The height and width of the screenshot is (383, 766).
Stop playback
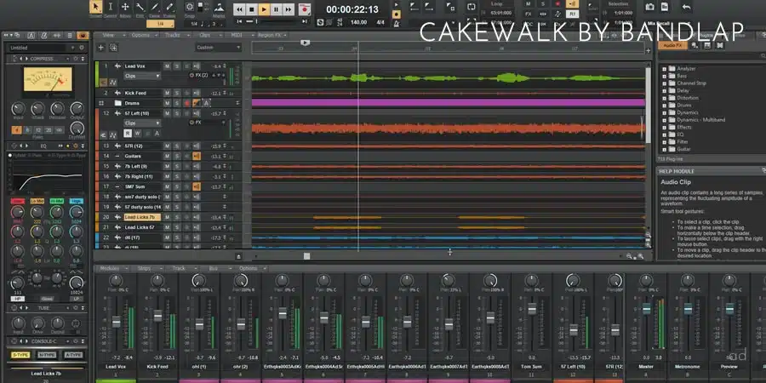(x=252, y=9)
